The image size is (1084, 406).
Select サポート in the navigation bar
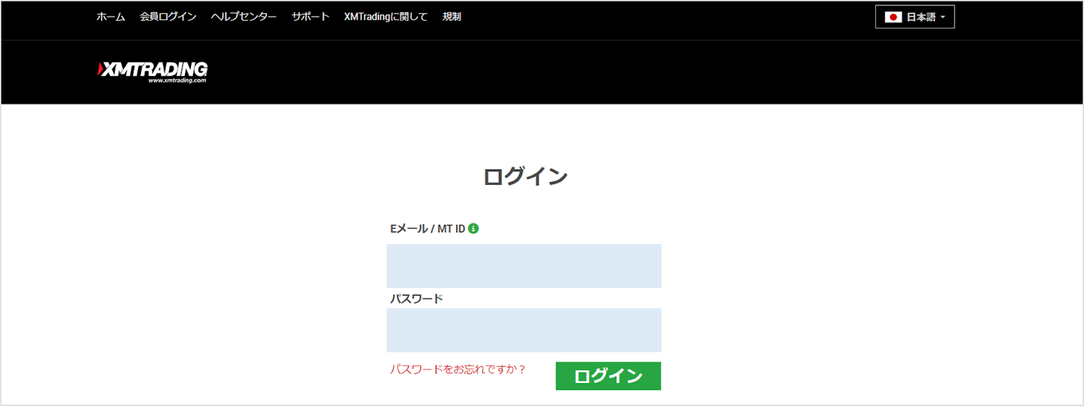tap(310, 16)
